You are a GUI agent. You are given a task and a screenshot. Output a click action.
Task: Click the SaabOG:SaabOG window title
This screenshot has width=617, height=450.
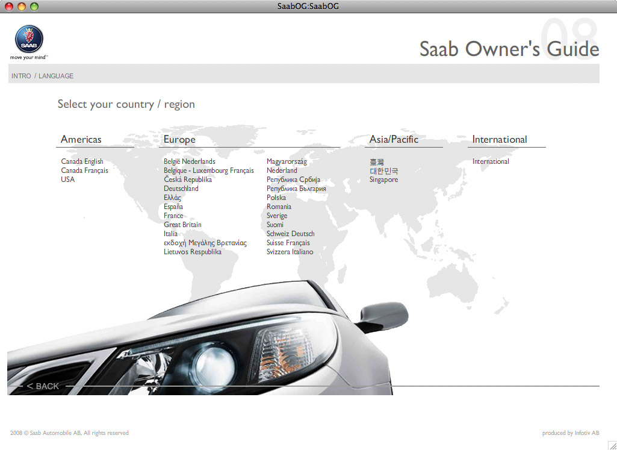(308, 6)
